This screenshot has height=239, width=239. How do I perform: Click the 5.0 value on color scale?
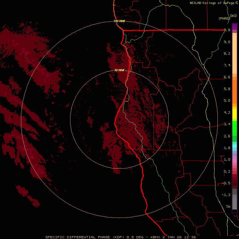click(x=227, y=101)
